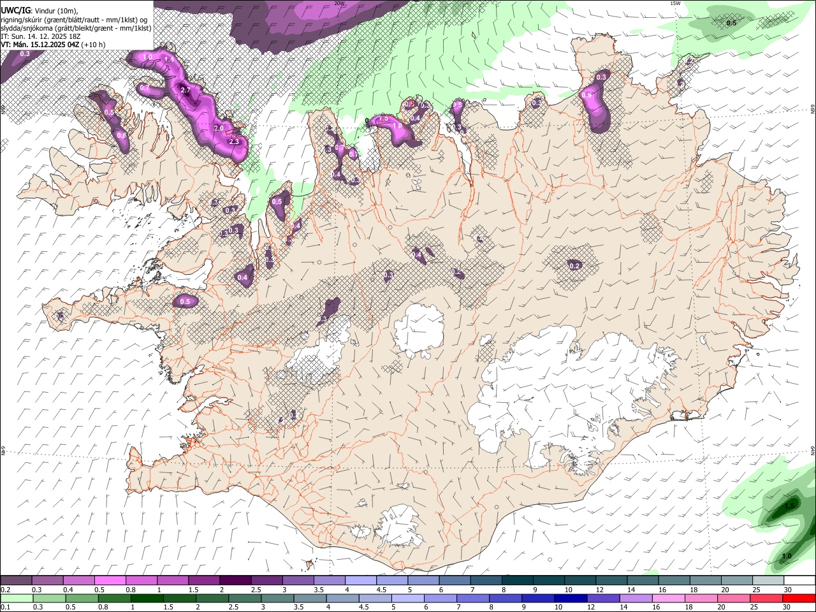This screenshot has width=816, height=612.
Task: Pick the grey-purple 0.2–0.3 swatch in the snow scale
Action: point(16,580)
